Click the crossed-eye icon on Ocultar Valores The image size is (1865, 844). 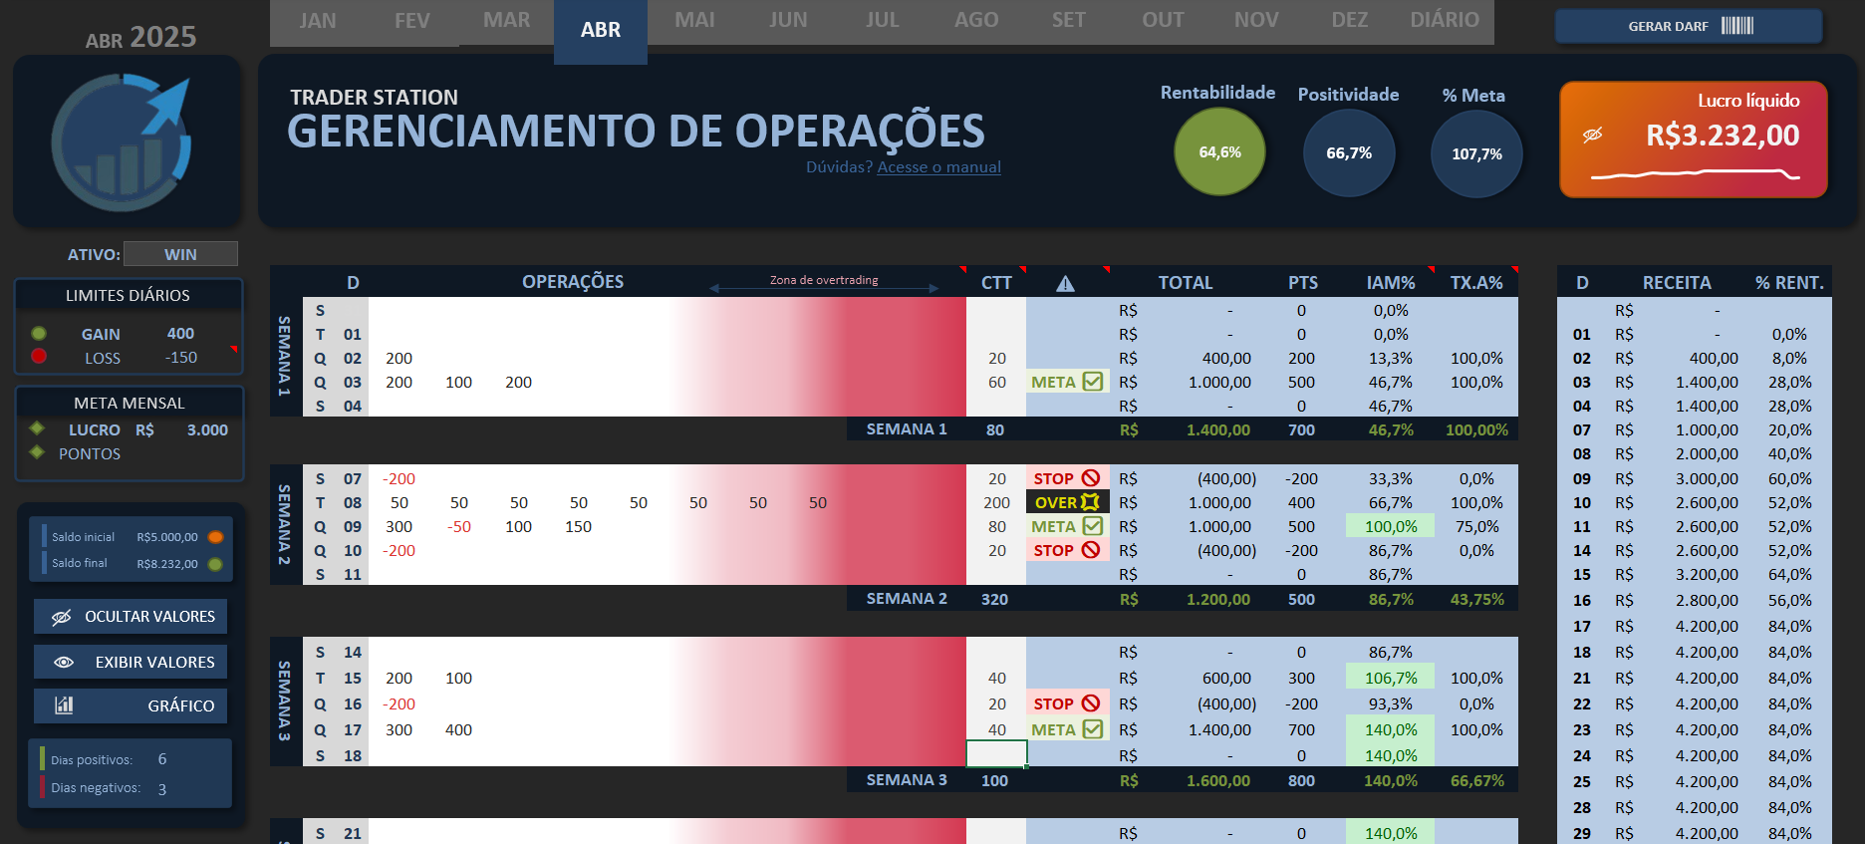pos(61,617)
